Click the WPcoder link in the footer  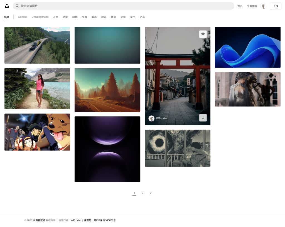[76, 220]
